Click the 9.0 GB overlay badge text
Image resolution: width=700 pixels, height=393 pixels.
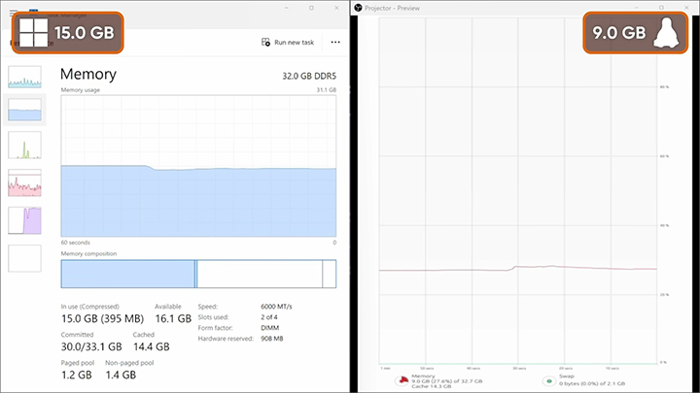618,33
